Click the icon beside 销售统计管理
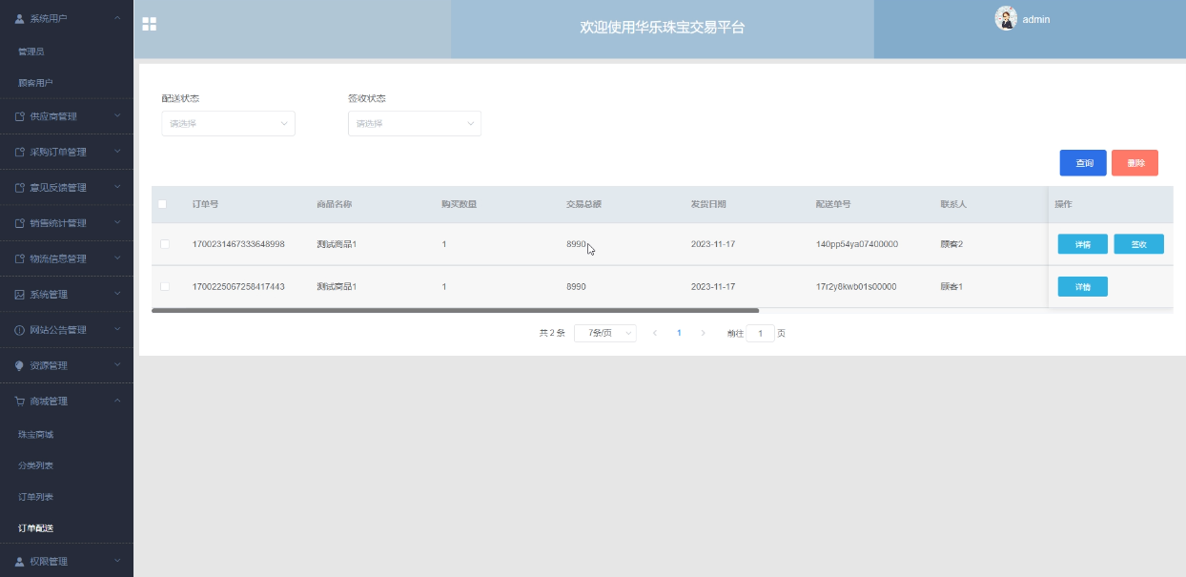This screenshot has width=1186, height=577. (x=20, y=223)
